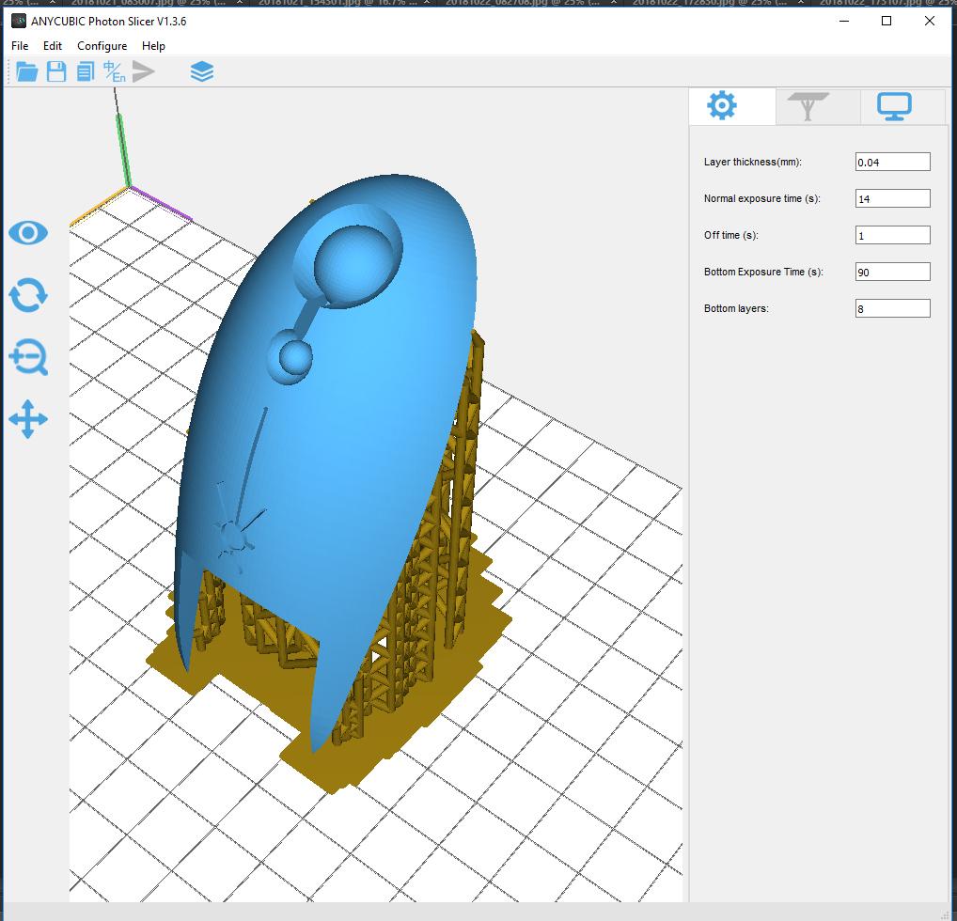Click the Off time input field
This screenshot has height=921, width=957.
point(892,235)
